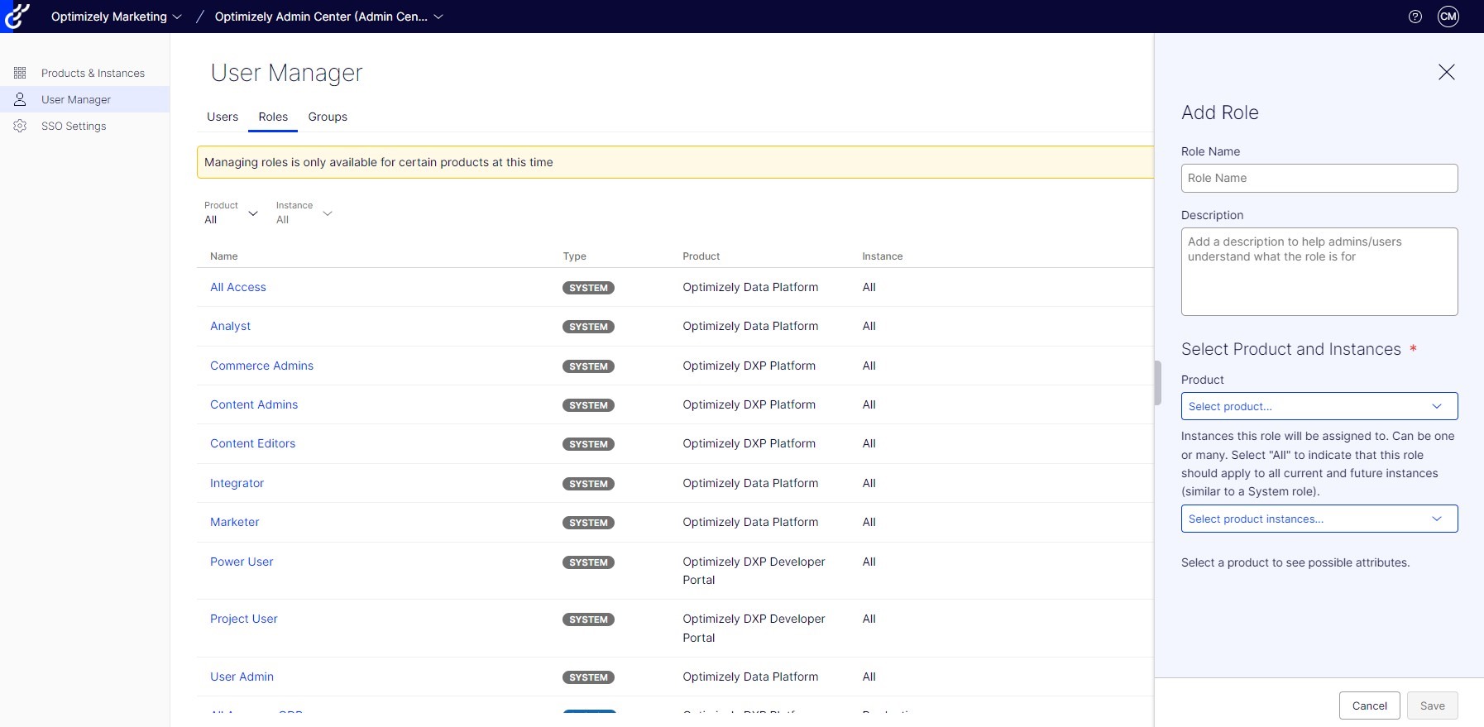Click the SSO Settings gear icon
This screenshot has height=727, width=1484.
(x=20, y=126)
